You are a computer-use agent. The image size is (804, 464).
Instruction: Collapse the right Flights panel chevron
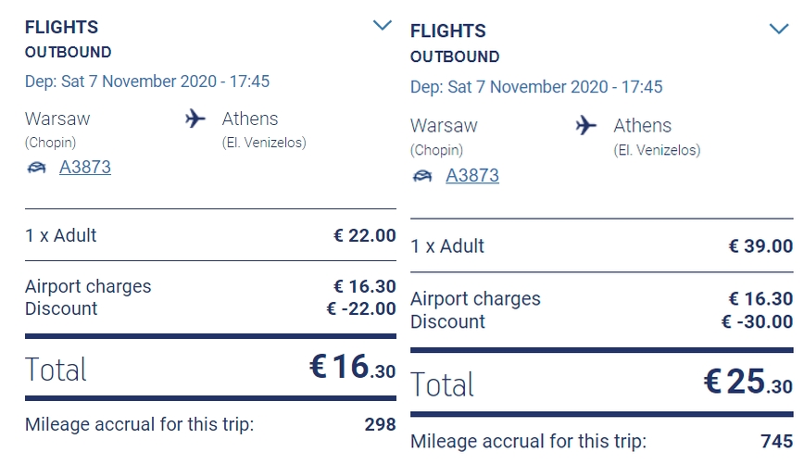(x=779, y=29)
